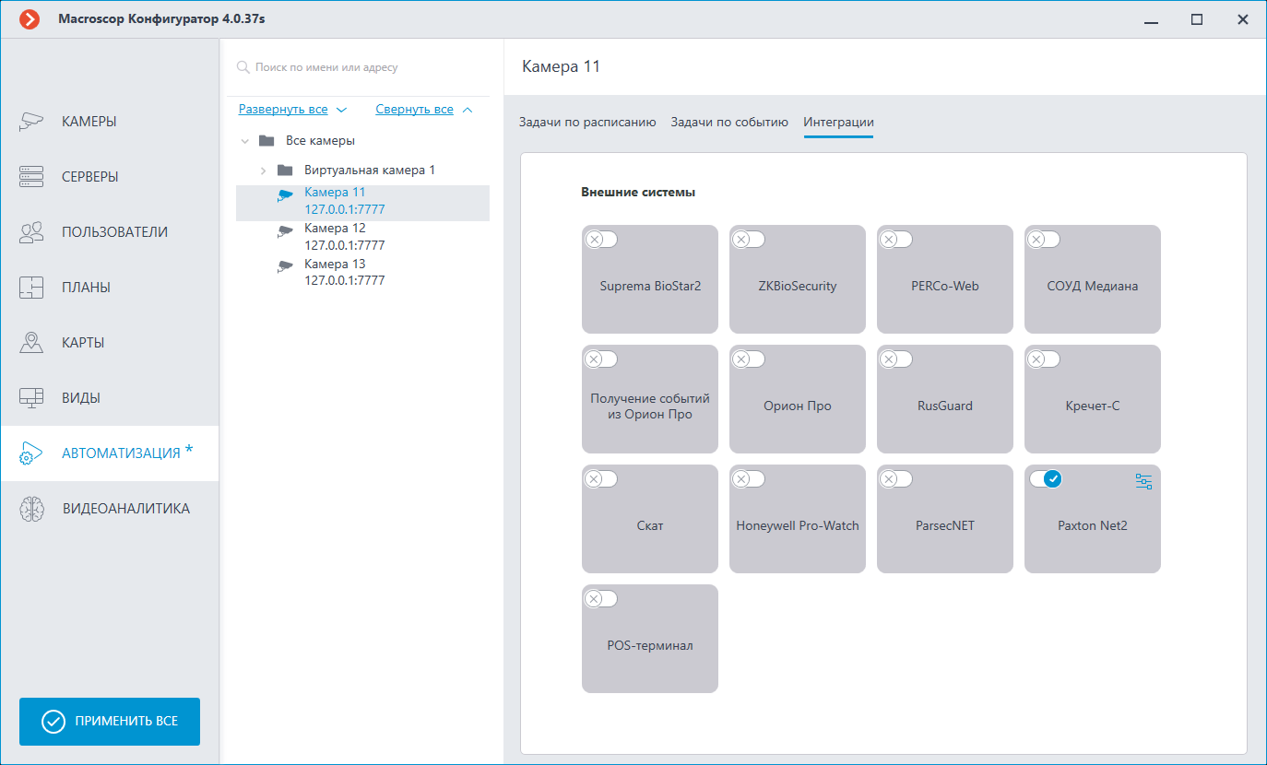Click the chevron beside Свернуть все
The width and height of the screenshot is (1267, 765).
pos(467,110)
